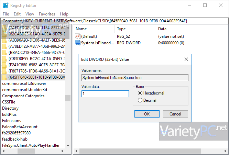Click folder icon of {A78ED123-AB77-406B key
Screen dimensions: 229x155
coord(4,46)
